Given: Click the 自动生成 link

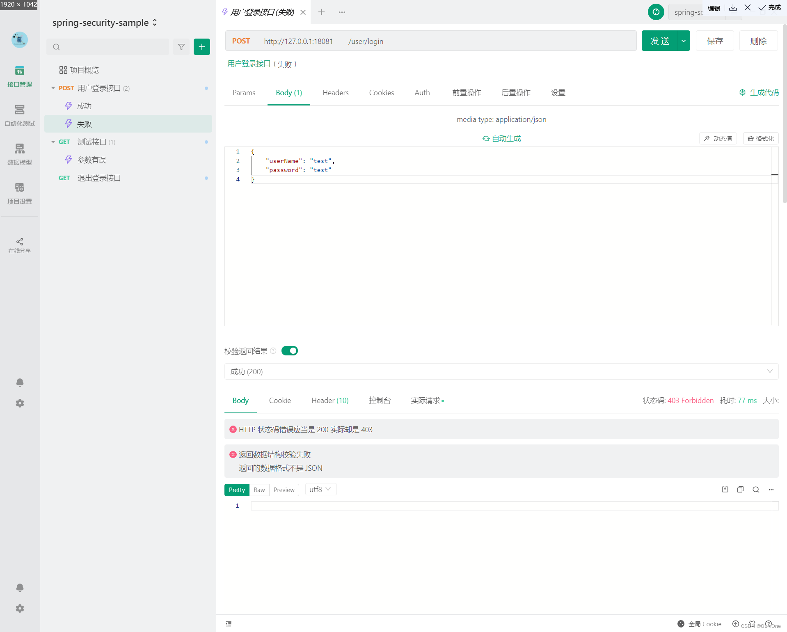Looking at the screenshot, I should coord(501,139).
